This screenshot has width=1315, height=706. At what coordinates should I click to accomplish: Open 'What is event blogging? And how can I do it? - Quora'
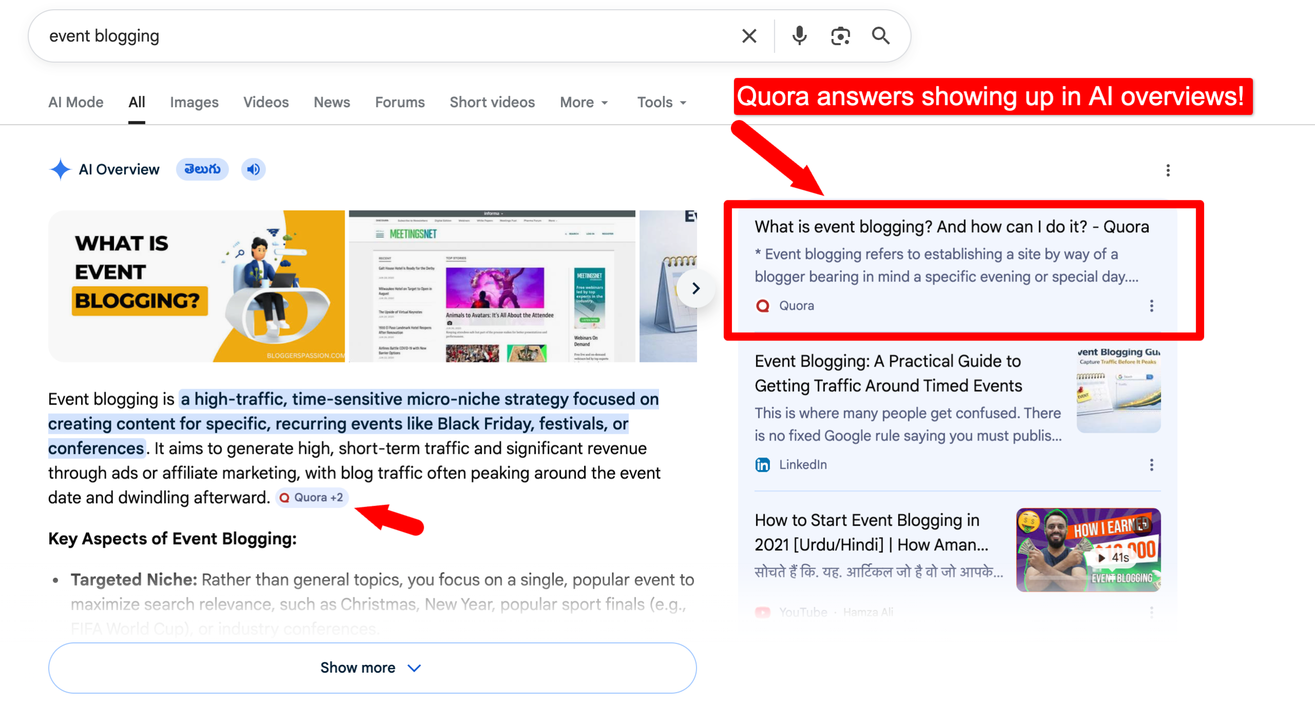pos(952,226)
